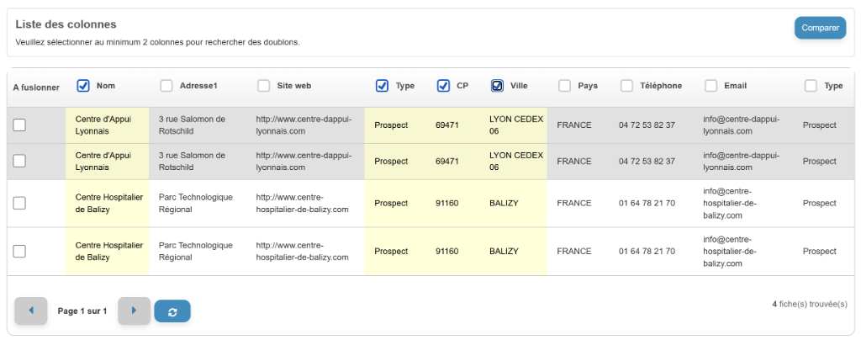Tick the Téléphone column checkbox
Image resolution: width=861 pixels, height=340 pixels.
pyautogui.click(x=627, y=86)
